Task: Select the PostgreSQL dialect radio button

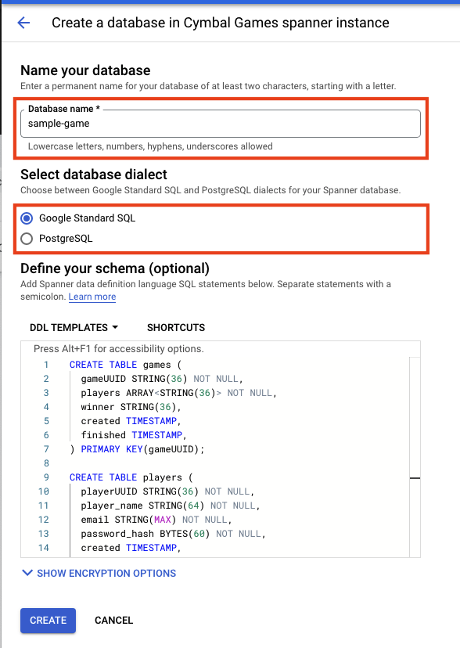Action: click(27, 239)
